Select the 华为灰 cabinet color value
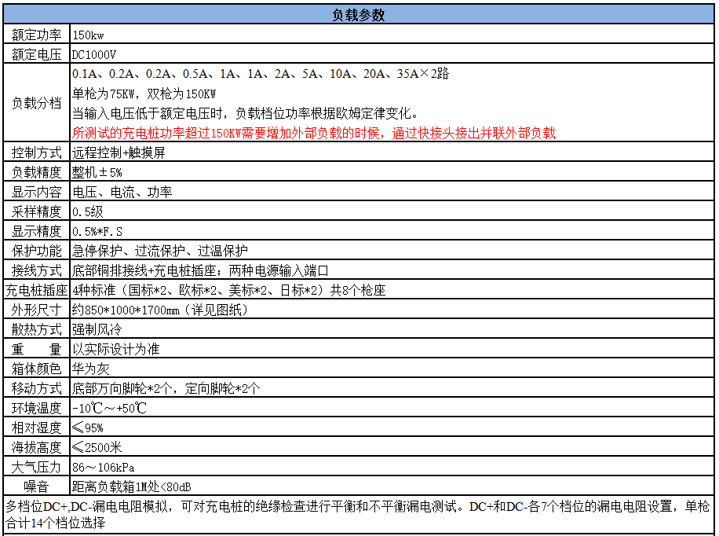The image size is (719, 536). pos(90,369)
